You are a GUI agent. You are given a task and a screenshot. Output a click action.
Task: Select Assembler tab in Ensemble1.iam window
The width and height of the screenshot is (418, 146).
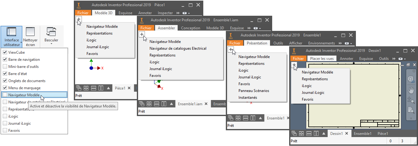pyautogui.click(x=166, y=28)
